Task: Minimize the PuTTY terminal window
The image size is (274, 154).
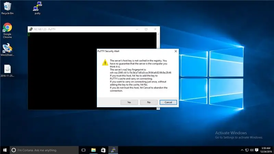Action: 137,29
